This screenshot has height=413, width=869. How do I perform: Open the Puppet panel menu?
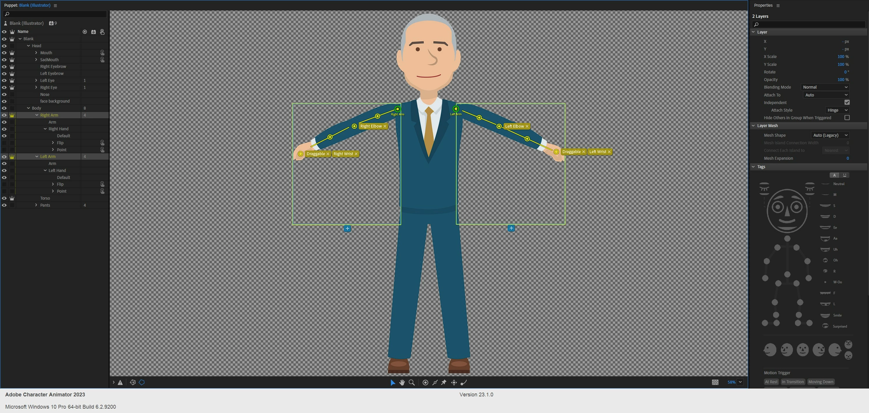tap(55, 6)
